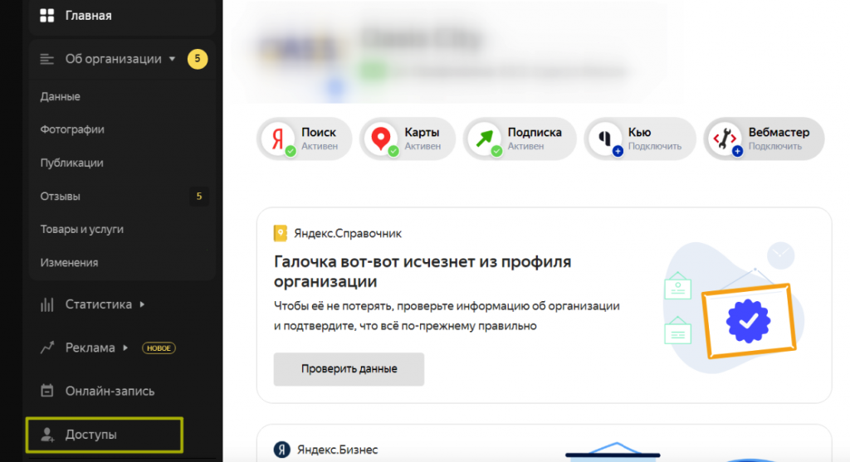Open Товары и услуги
This screenshot has height=462, width=850.
[x=82, y=229]
